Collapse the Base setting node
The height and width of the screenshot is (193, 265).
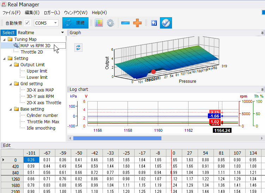[x=10, y=109]
